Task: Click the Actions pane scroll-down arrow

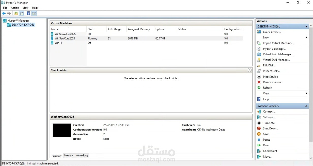Action: [x=311, y=158]
